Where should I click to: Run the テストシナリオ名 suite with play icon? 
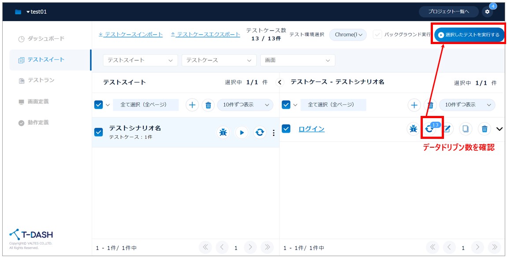[x=242, y=132]
